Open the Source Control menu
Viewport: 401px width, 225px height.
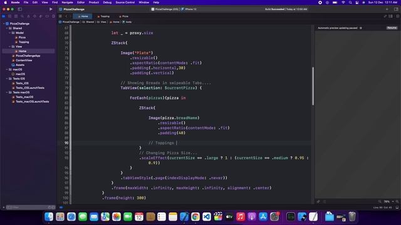pyautogui.click(x=125, y=2)
